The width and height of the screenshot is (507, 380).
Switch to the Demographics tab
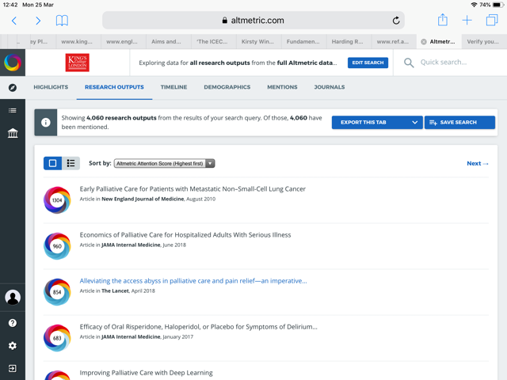pos(227,87)
